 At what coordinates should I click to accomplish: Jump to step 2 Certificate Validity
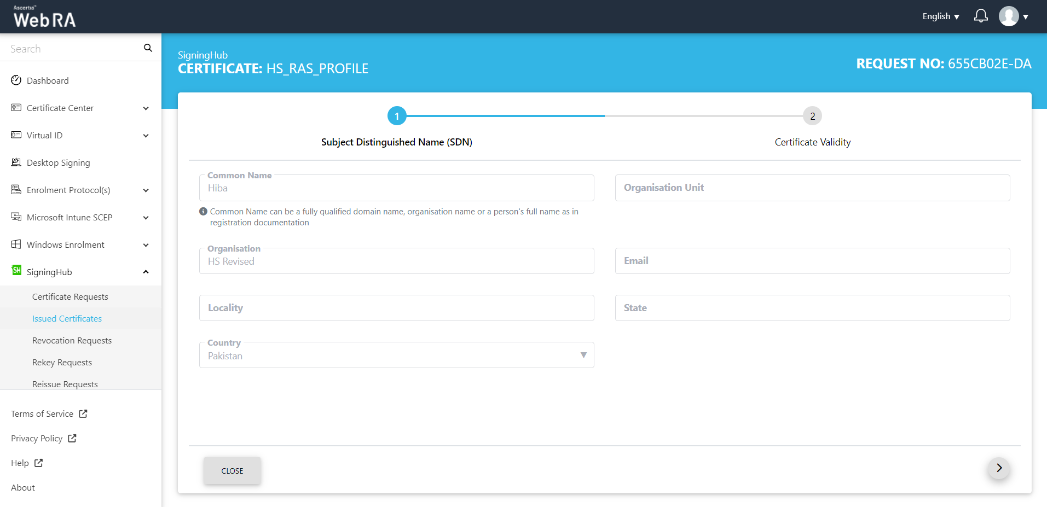click(812, 116)
